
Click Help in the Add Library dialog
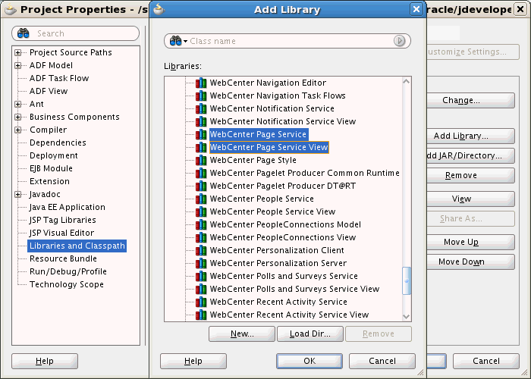click(x=193, y=361)
